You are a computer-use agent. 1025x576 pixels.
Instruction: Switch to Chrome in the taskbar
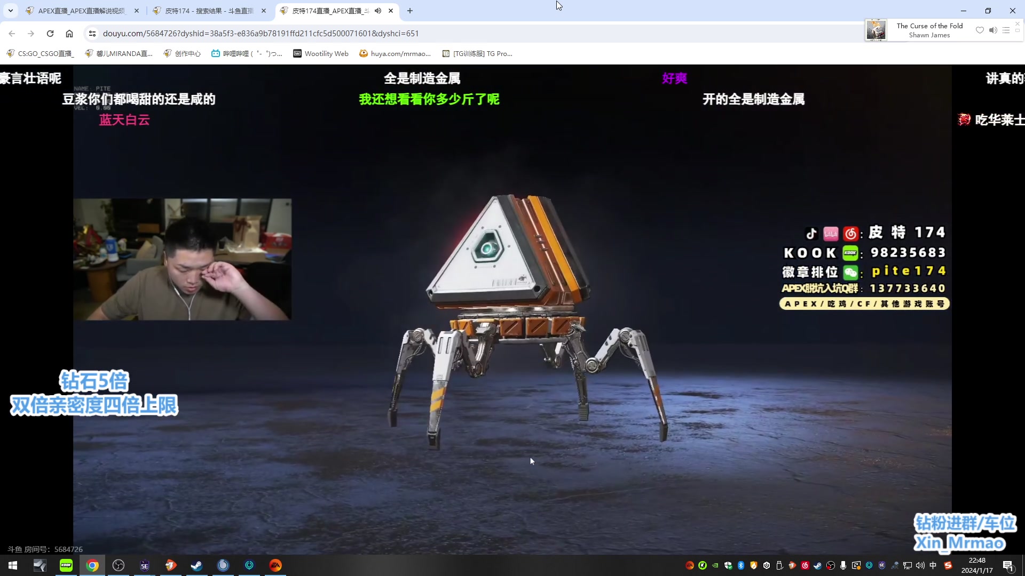coord(92,565)
